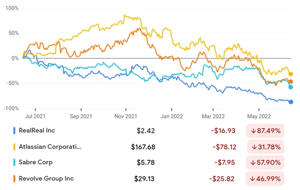Open the Revolve Group Inc stock entry
Screen dimensions: 300x190
tap(46, 179)
